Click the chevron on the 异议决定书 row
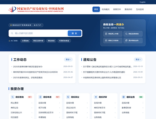 [x=87, y=108]
